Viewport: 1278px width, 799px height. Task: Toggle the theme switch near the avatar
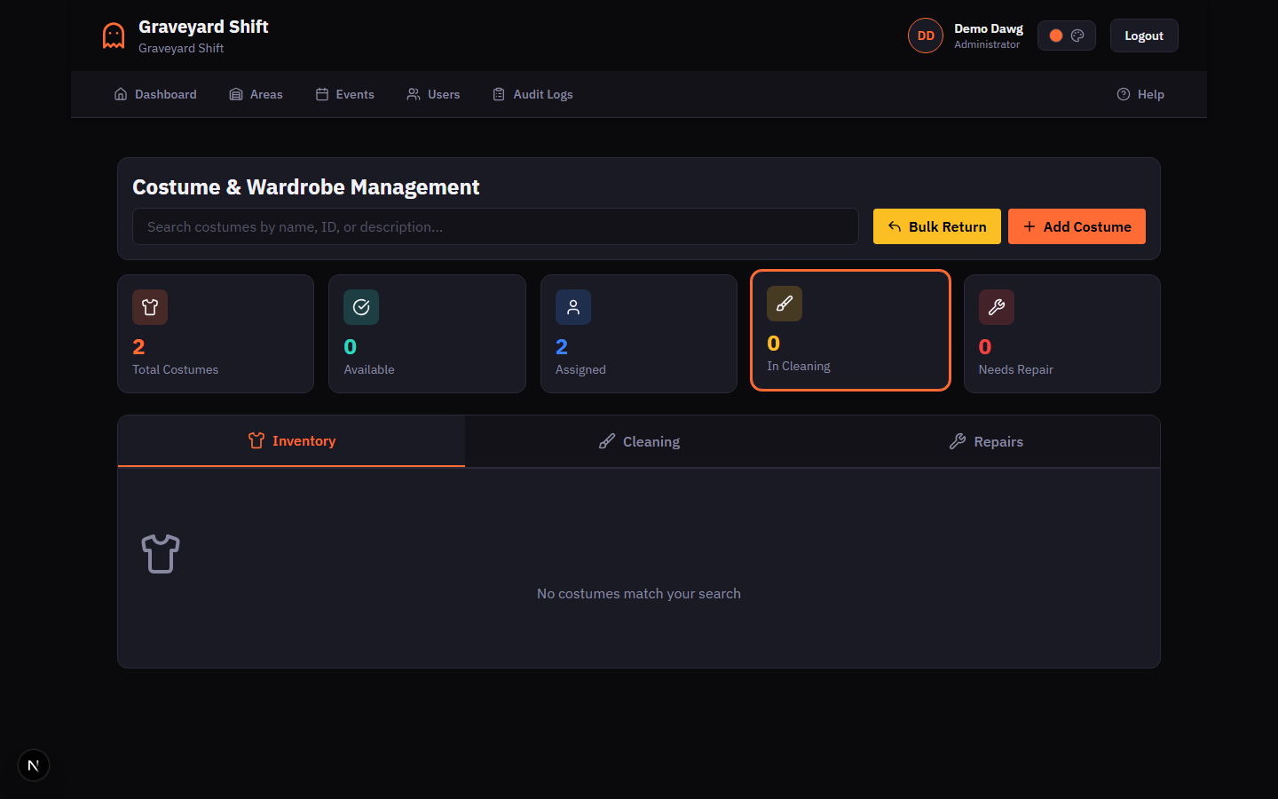pyautogui.click(x=1055, y=36)
